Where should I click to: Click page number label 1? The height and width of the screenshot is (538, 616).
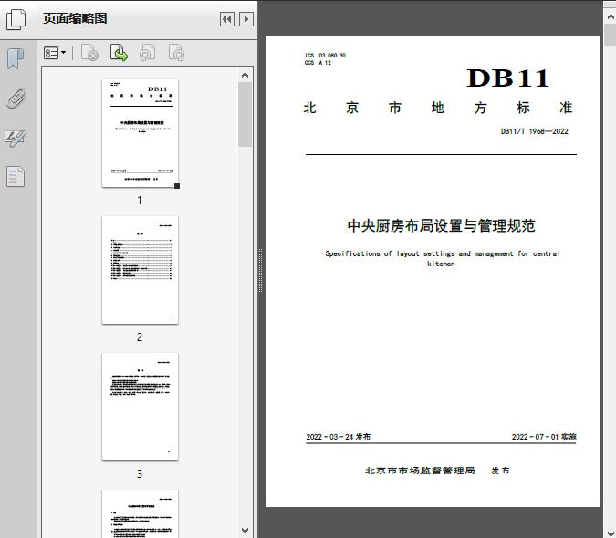[140, 200]
